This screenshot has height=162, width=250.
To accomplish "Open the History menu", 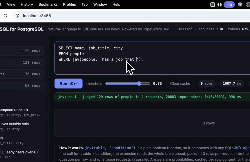I will tap(27, 4).
